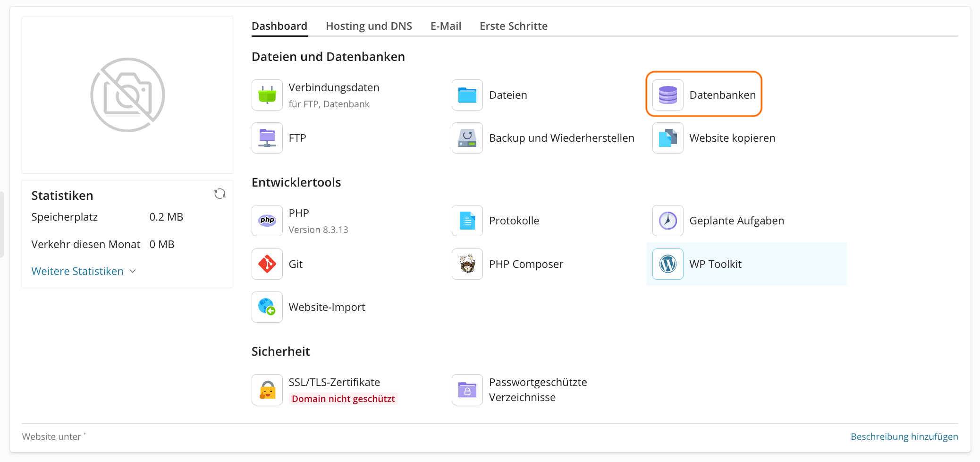Viewport: 980px width, 462px height.
Task: Click the SSL/TLS-Zertifikate lock icon
Action: tap(267, 390)
